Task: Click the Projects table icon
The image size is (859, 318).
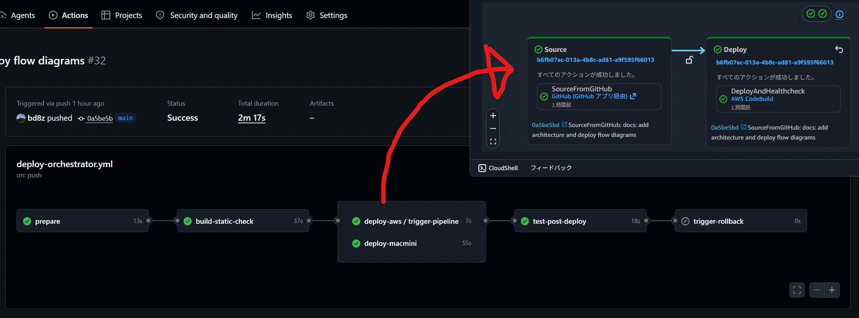Action: point(106,15)
